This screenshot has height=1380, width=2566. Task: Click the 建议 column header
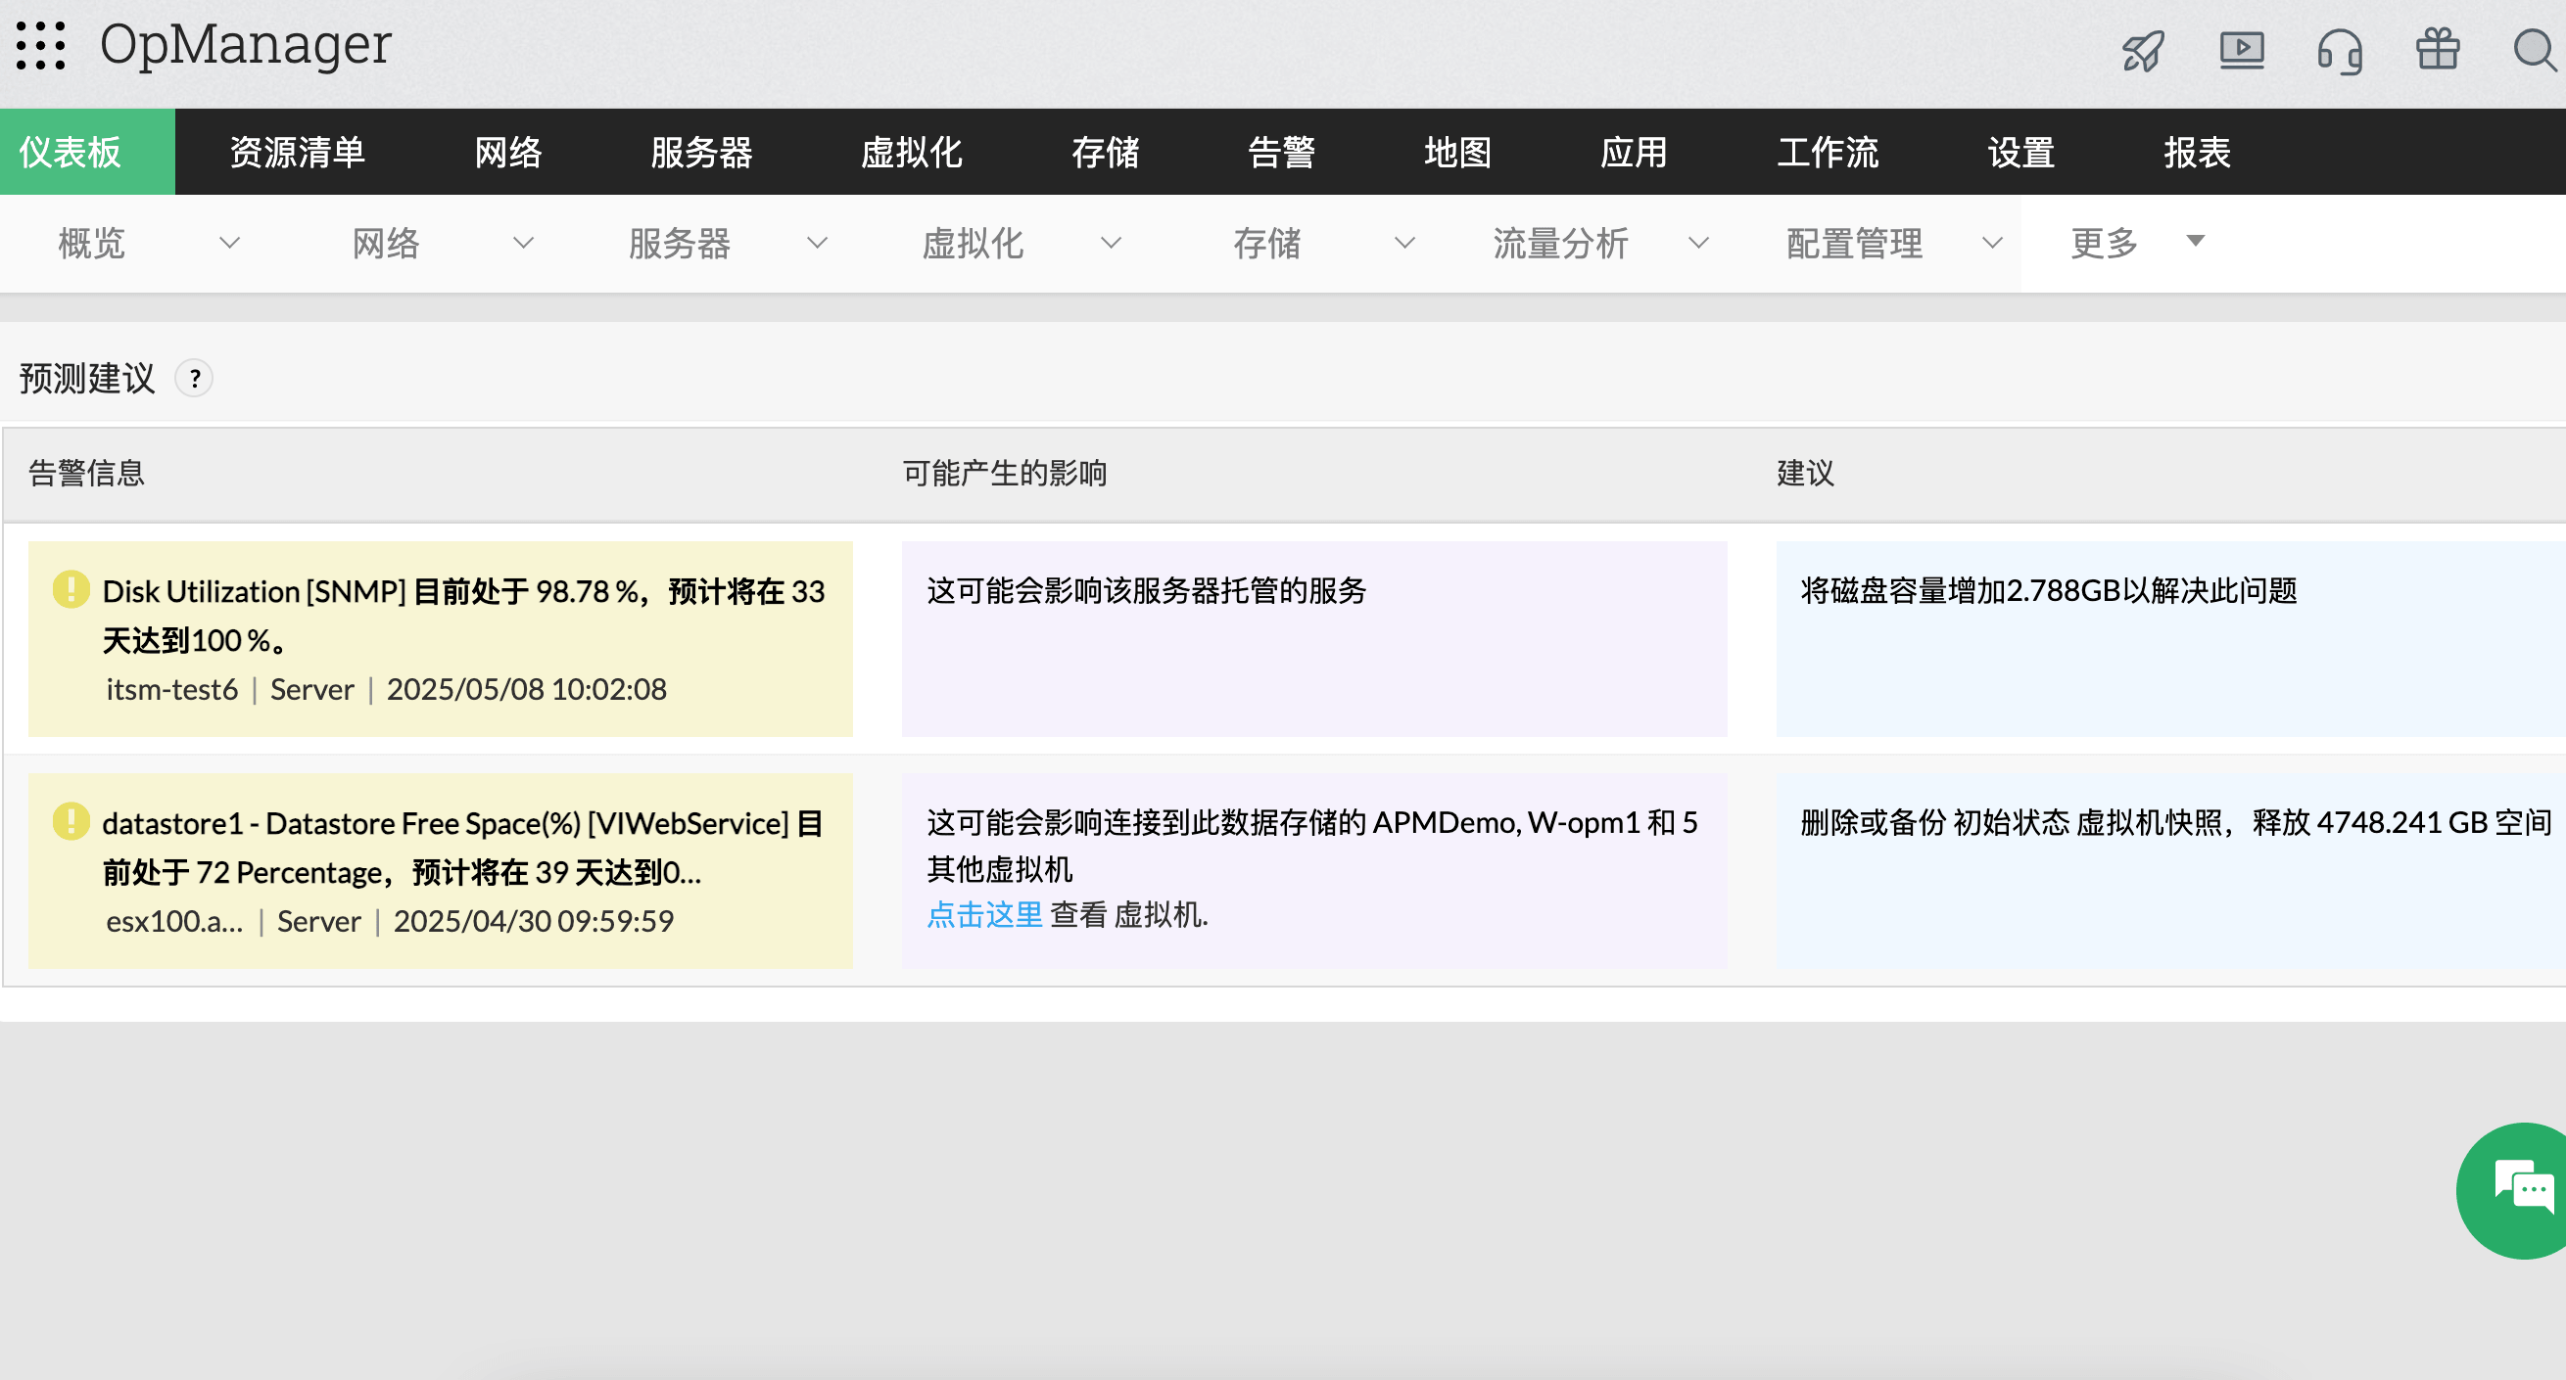pyautogui.click(x=1805, y=473)
